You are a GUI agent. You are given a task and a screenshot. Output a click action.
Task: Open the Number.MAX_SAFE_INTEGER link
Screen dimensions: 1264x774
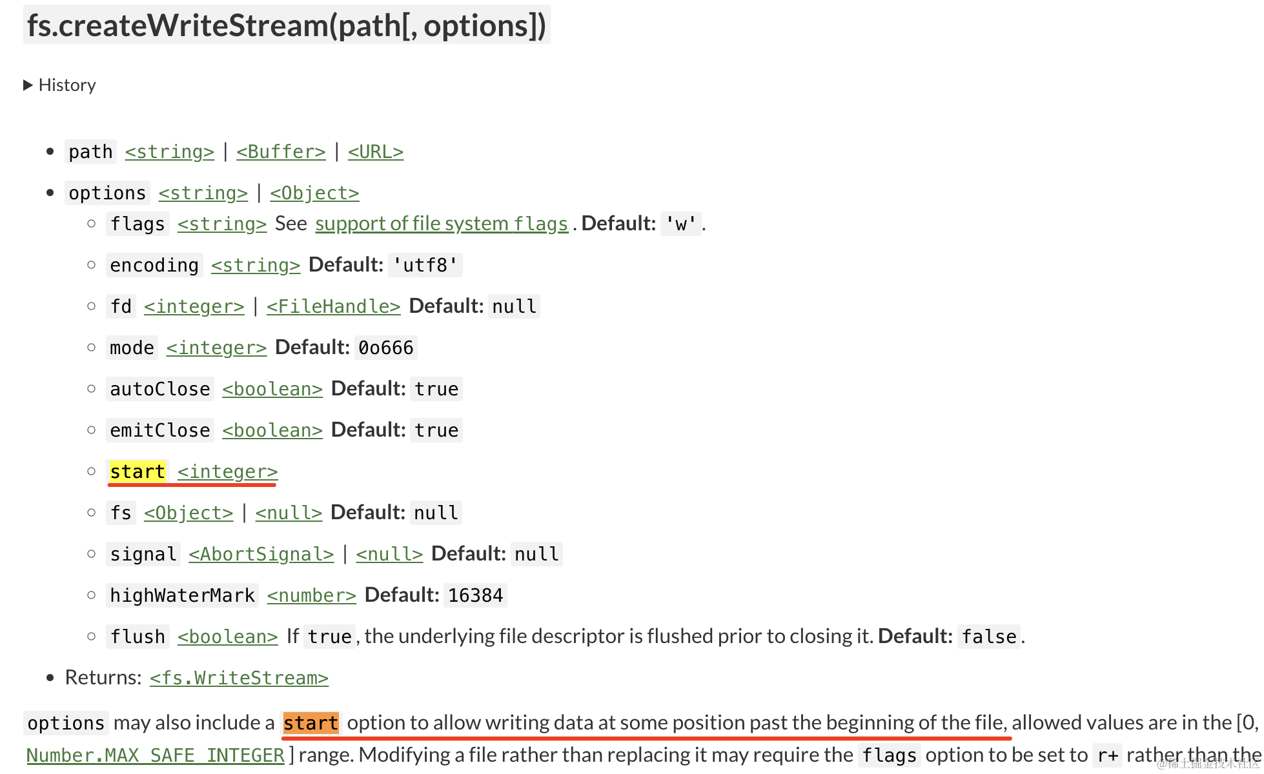155,755
